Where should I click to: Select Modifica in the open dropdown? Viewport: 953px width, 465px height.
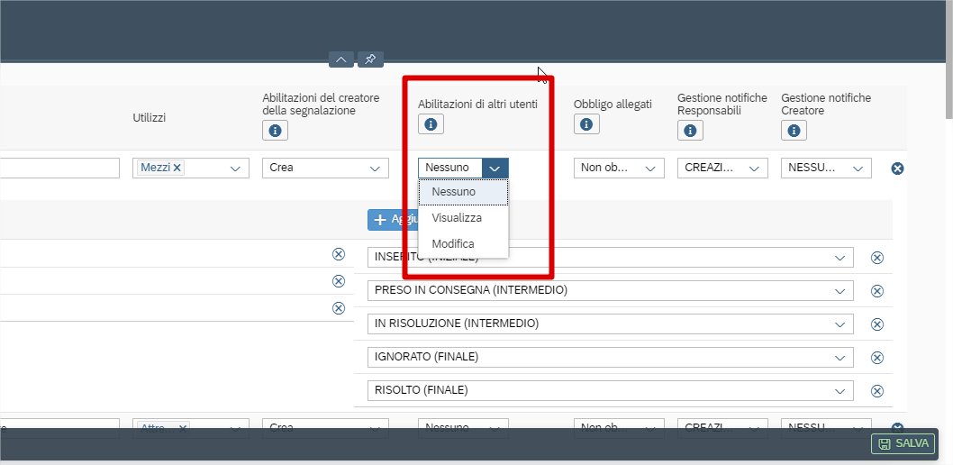tap(463, 243)
